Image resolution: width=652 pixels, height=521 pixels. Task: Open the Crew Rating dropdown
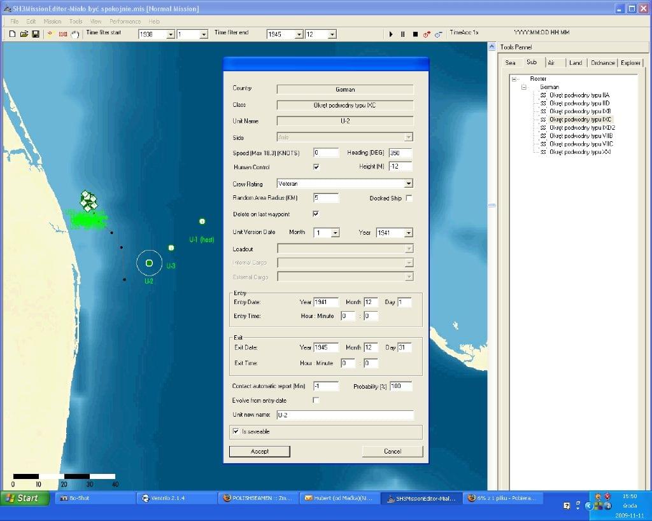(x=408, y=184)
